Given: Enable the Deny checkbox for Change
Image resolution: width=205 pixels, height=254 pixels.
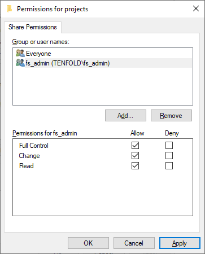Looking at the screenshot, I should pyautogui.click(x=169, y=156).
